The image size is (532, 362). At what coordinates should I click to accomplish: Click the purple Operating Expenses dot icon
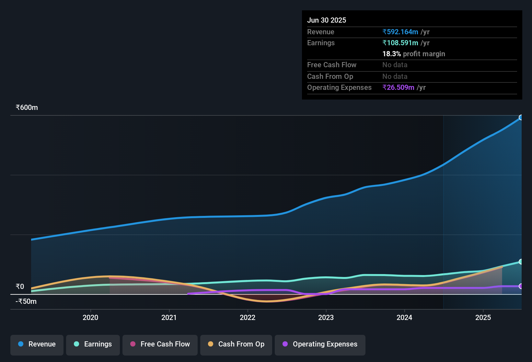285,344
